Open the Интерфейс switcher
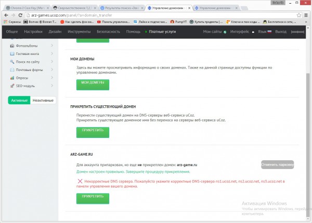Viewport: 312px width, 223px height. [x=242, y=32]
